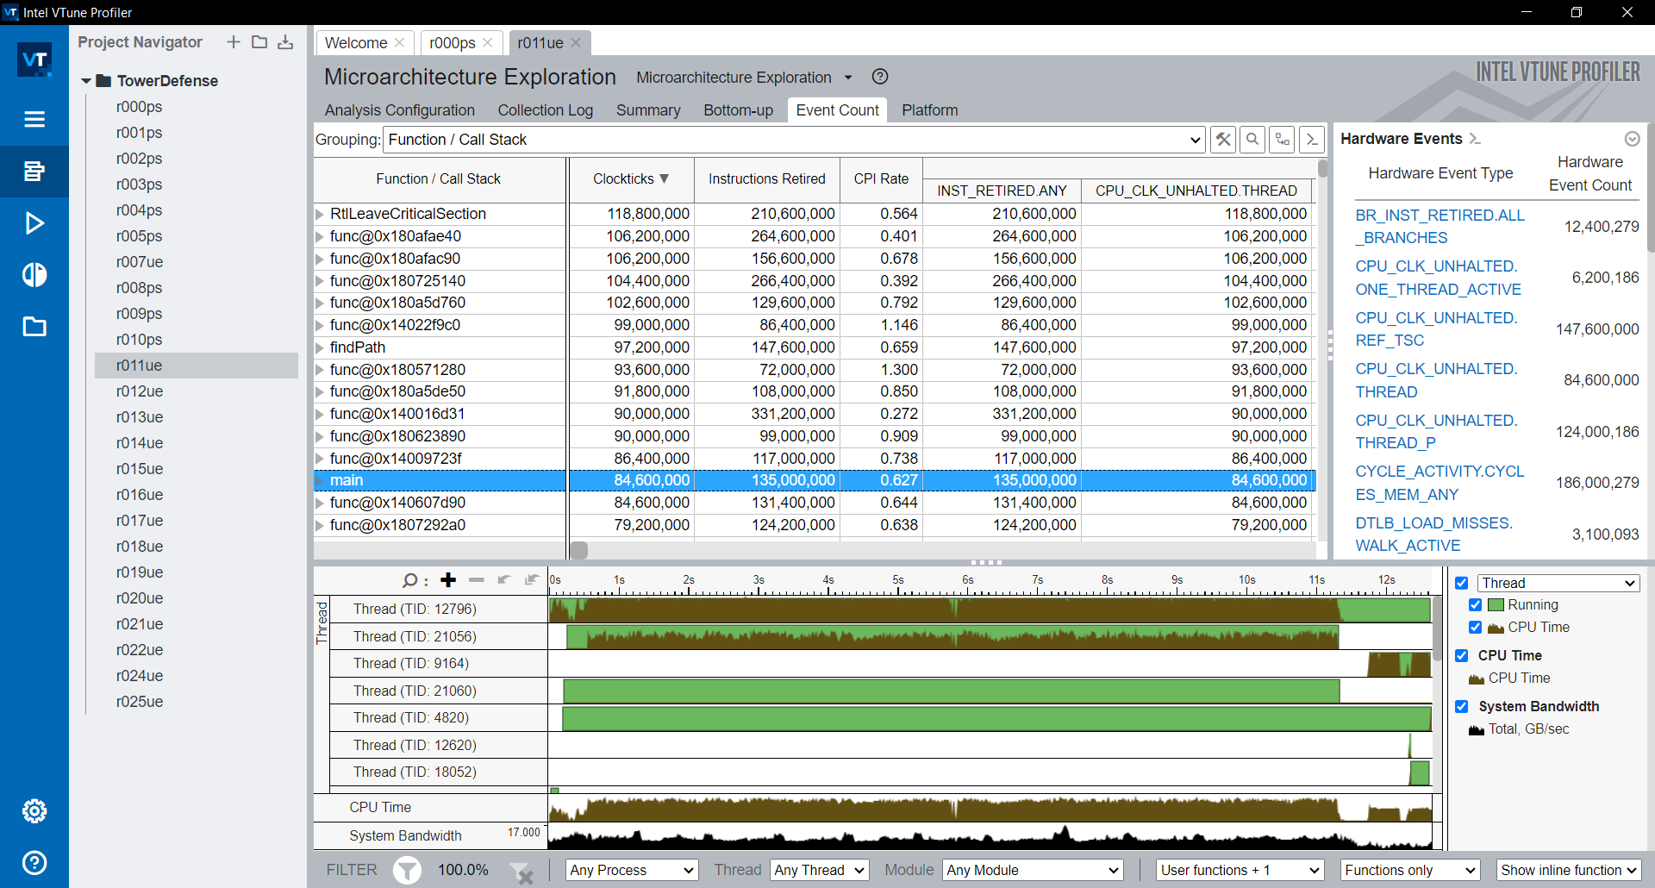This screenshot has height=888, width=1655.
Task: Open the Any Process dropdown
Action: point(631,870)
